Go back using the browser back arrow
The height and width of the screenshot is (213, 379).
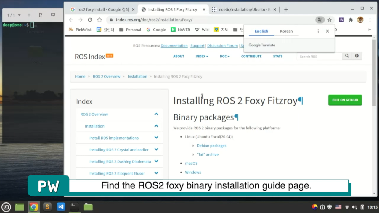click(x=71, y=20)
